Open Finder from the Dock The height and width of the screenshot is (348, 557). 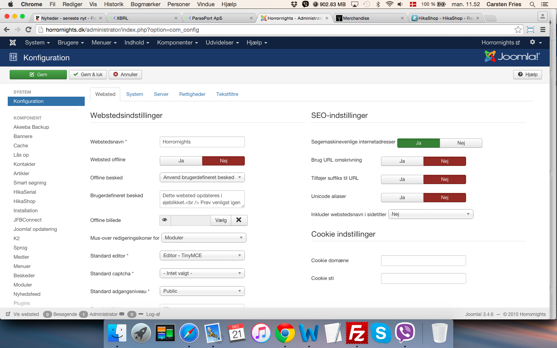(117, 333)
